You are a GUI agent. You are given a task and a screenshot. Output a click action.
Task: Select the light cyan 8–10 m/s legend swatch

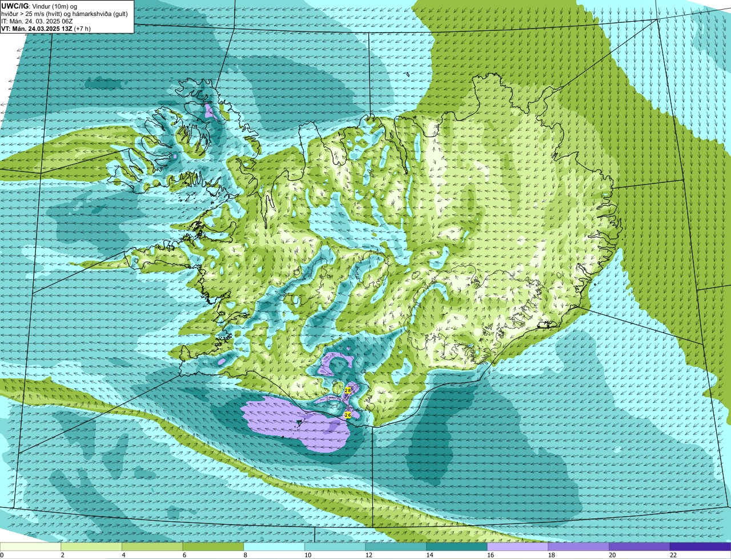tap(274, 546)
